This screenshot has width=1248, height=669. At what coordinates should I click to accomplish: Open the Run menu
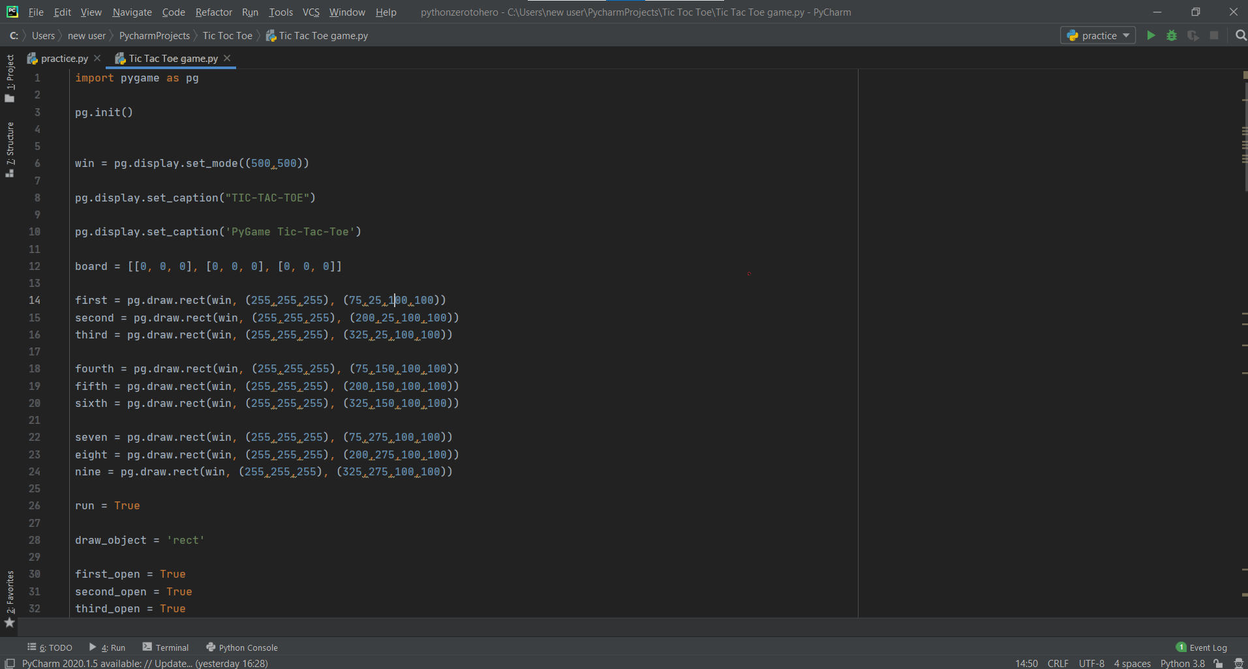250,12
